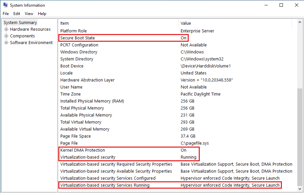The height and width of the screenshot is (193, 304).
Task: Select the Hardware Resources tree item
Action: [30, 29]
